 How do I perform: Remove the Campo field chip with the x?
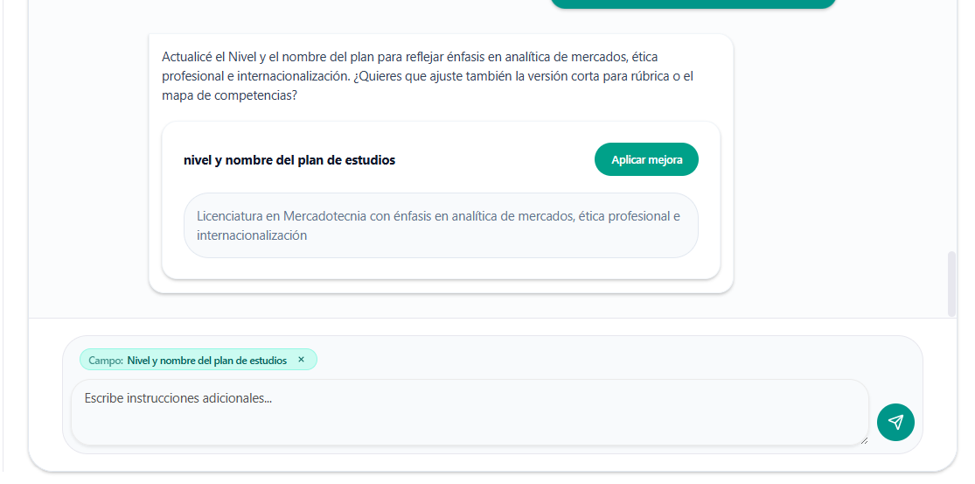[301, 360]
